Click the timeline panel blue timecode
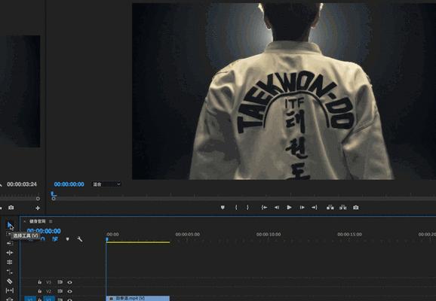436x301 pixels. [44, 231]
